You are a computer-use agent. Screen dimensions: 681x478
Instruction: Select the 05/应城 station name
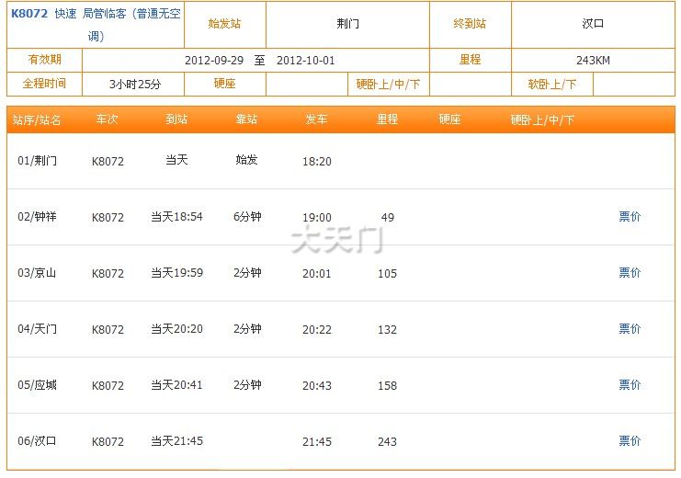pos(38,385)
